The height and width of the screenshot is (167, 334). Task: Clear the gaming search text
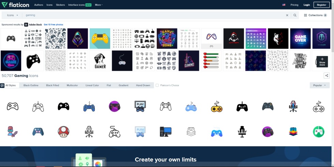[x=287, y=15]
